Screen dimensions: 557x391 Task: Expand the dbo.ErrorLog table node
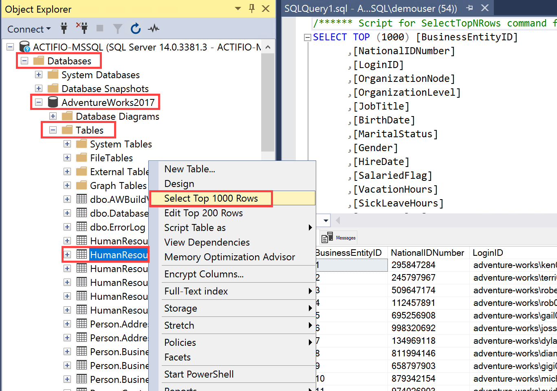[67, 227]
